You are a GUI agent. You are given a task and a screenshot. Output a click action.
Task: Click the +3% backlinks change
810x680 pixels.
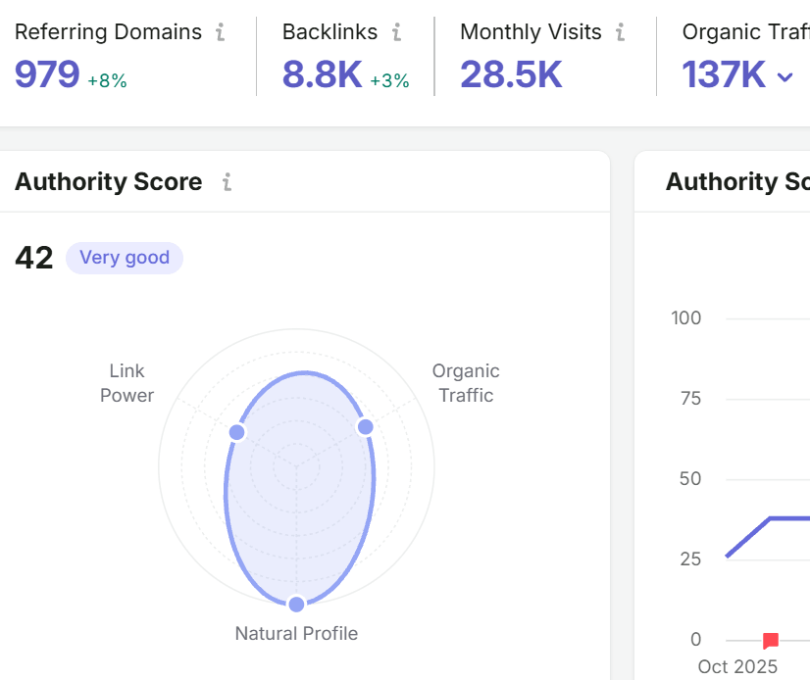(389, 80)
